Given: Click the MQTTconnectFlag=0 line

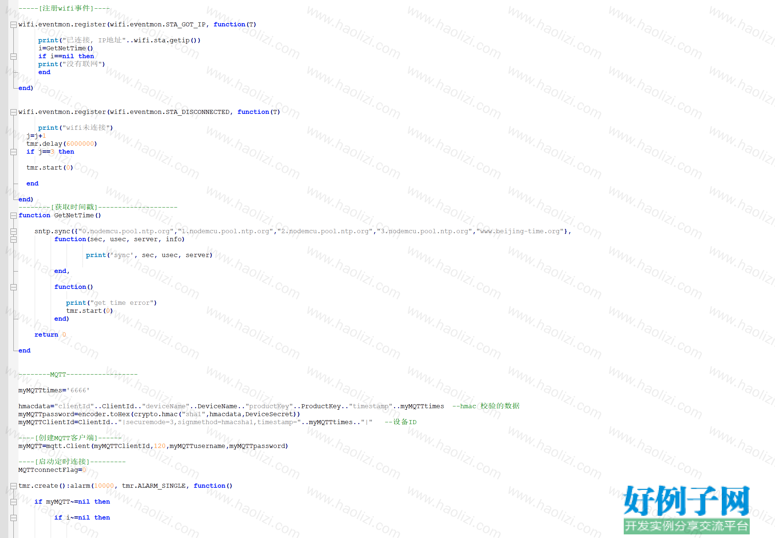Looking at the screenshot, I should (x=52, y=470).
